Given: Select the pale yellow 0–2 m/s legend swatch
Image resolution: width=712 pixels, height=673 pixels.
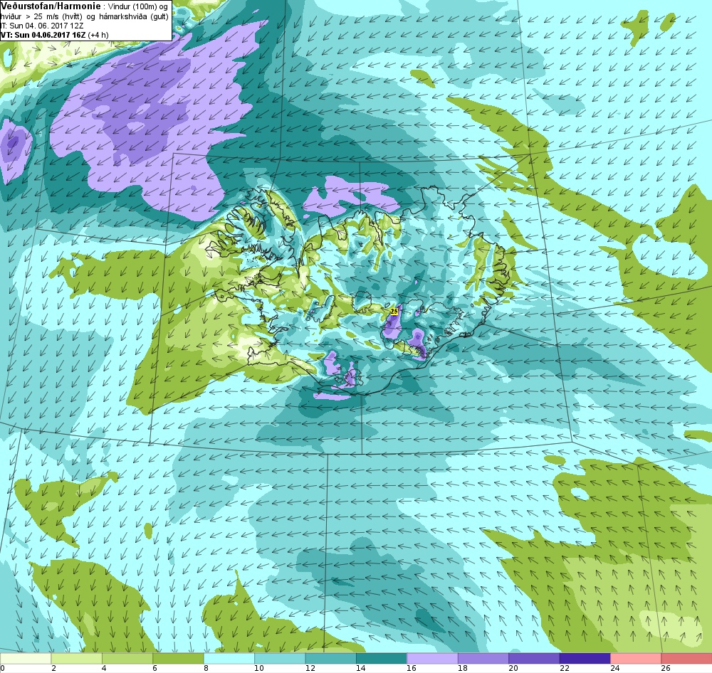Looking at the screenshot, I should coord(26,659).
